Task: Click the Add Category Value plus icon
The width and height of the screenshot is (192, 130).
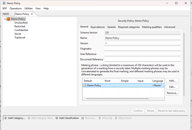Action: pyautogui.click(x=29, y=118)
